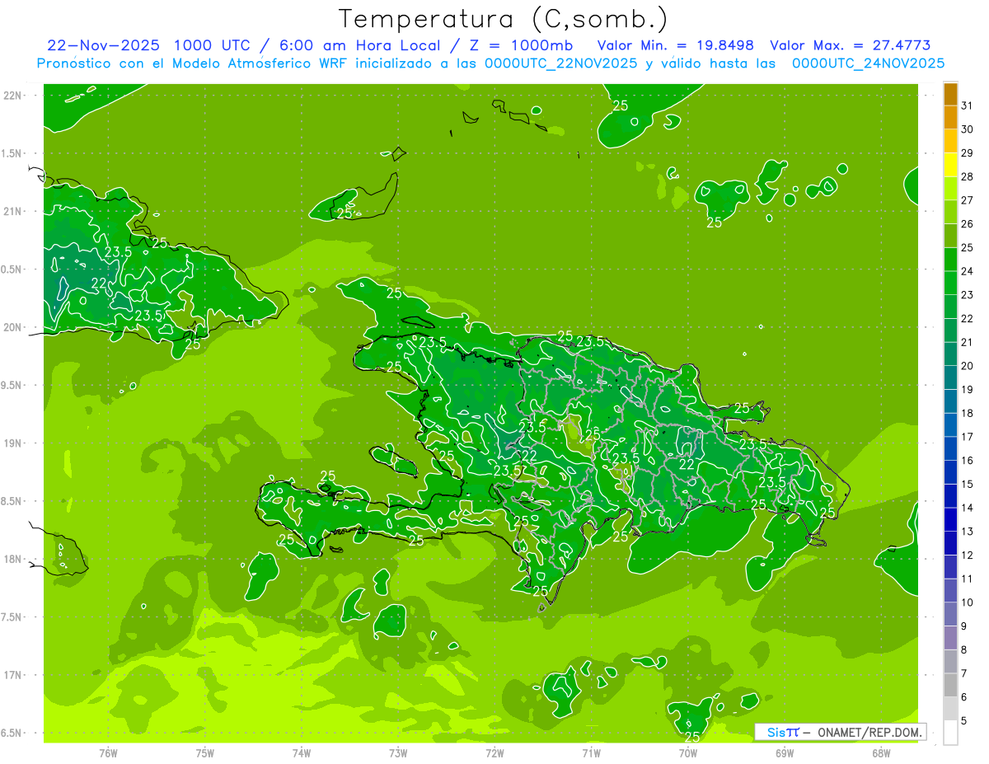989x764 pixels.
Task: Click the '75W' longitude label
Action: pyautogui.click(x=205, y=752)
